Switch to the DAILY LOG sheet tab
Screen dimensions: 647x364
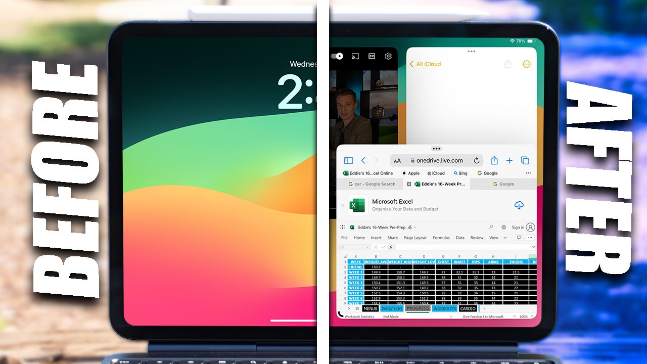tap(391, 308)
